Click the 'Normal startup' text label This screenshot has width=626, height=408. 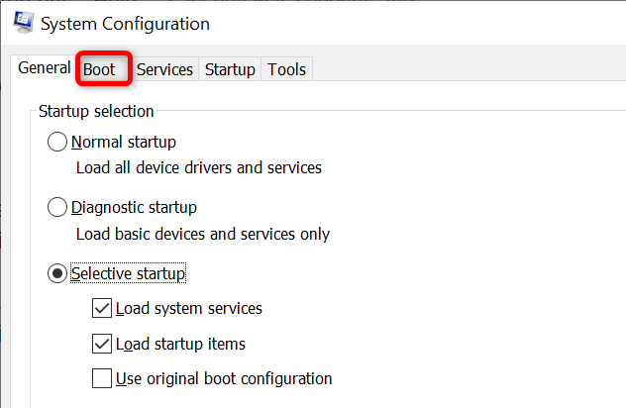pyautogui.click(x=124, y=143)
